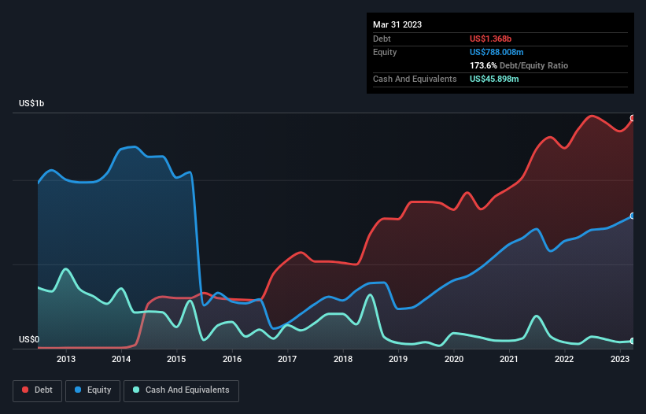Click the 2018 axis label
Viewport: 646px width, 414px height.
343,359
